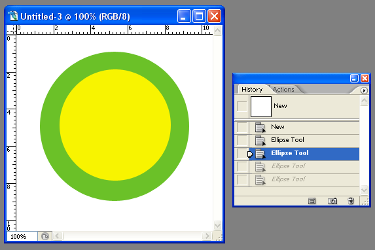Delete current state trash icon
The image size is (375, 250).
(351, 201)
